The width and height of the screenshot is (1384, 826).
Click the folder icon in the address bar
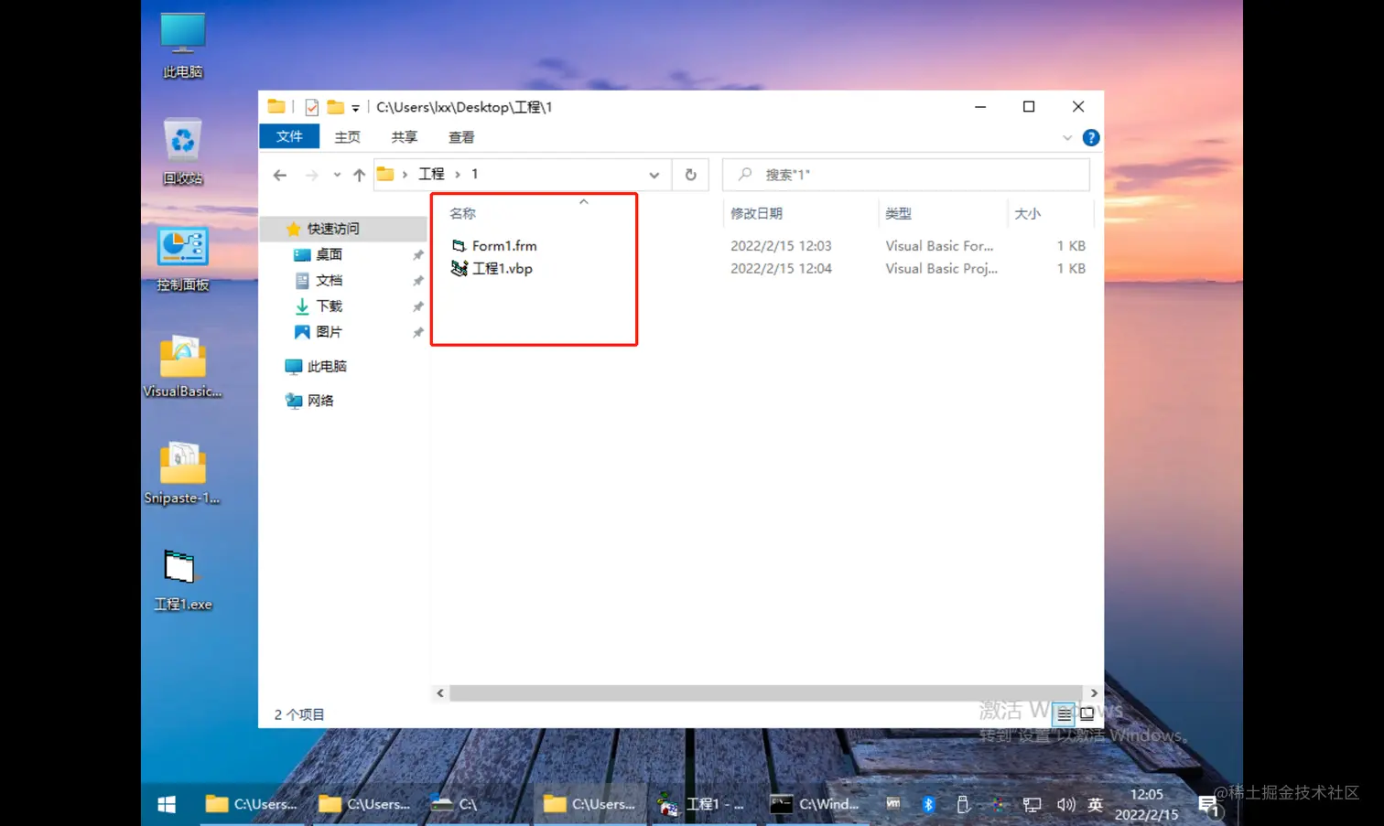tap(385, 174)
